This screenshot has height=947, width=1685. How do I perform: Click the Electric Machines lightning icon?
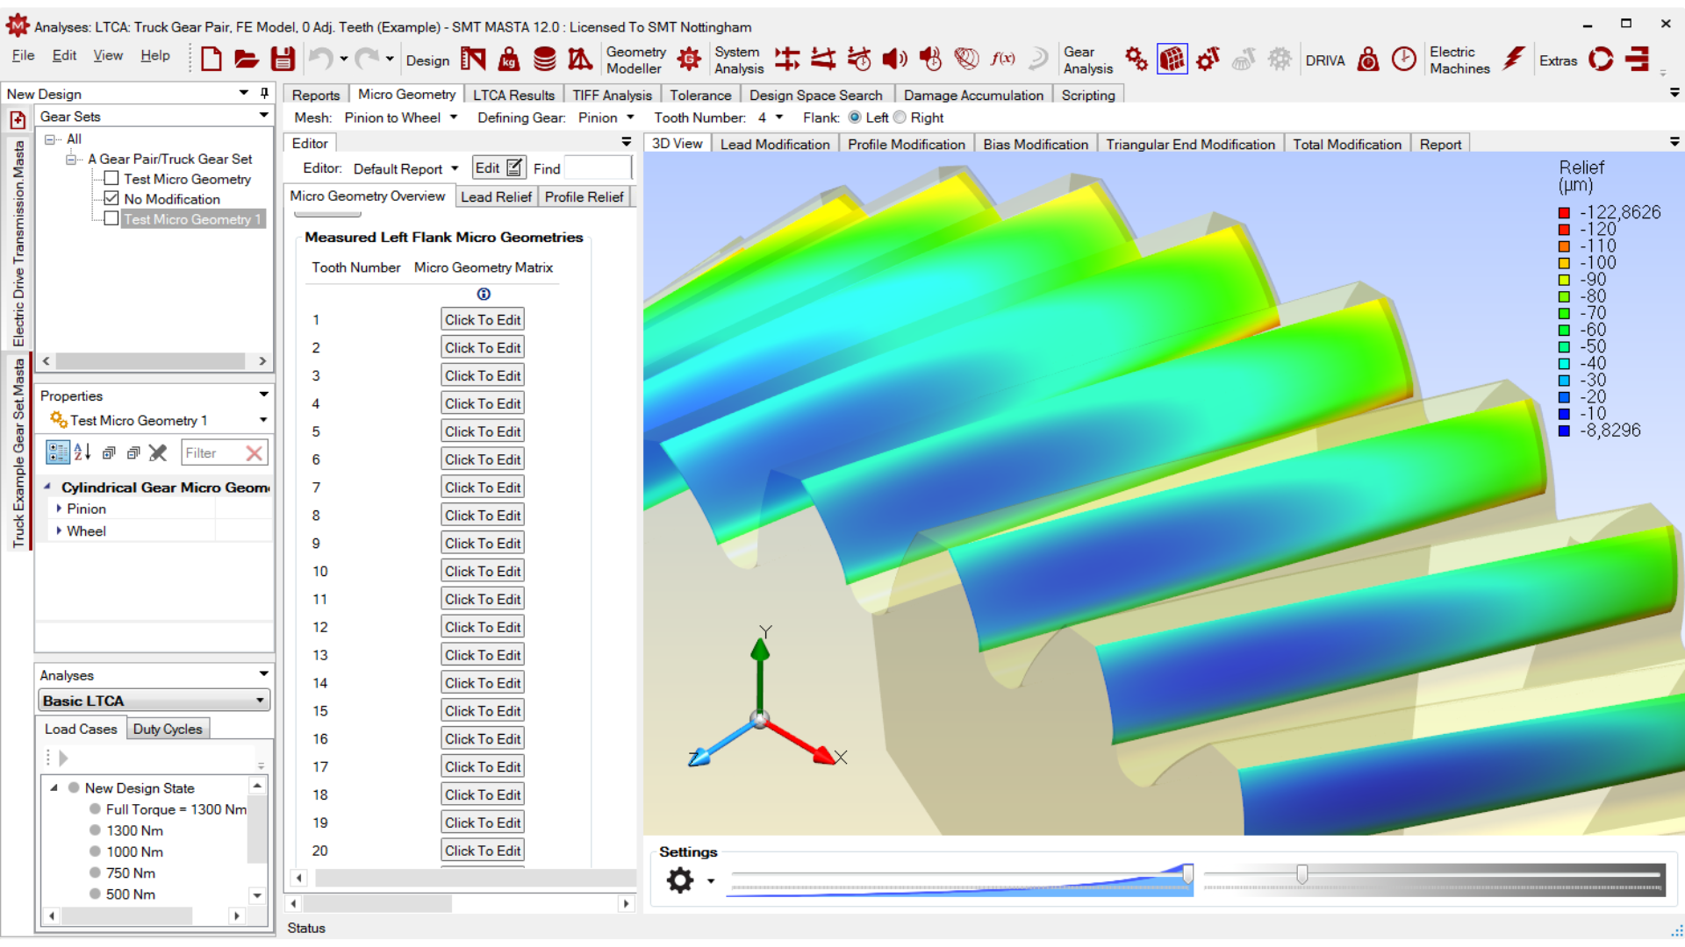pos(1514,60)
